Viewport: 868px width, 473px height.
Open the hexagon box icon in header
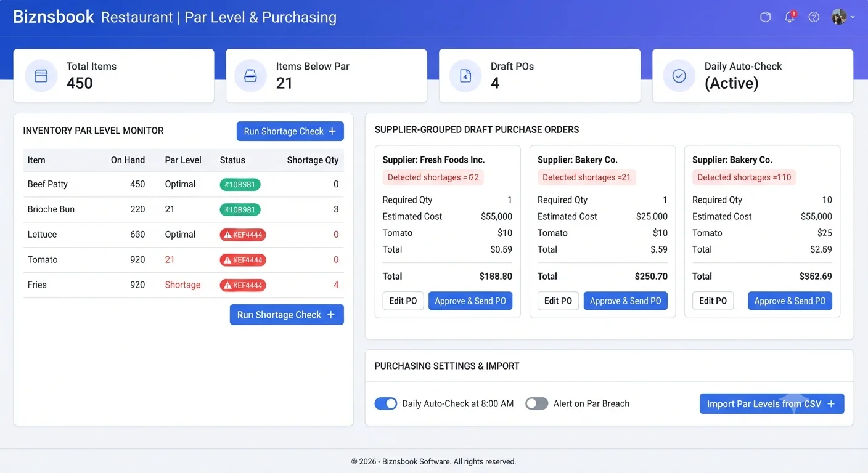point(765,17)
